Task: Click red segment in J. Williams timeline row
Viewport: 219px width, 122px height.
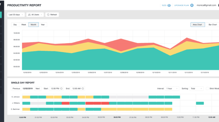Action: (97, 103)
